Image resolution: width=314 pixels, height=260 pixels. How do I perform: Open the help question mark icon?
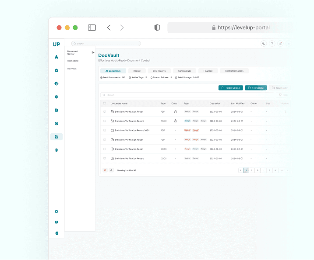(272, 44)
